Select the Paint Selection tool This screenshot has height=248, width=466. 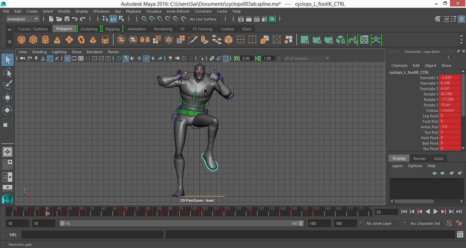8,85
